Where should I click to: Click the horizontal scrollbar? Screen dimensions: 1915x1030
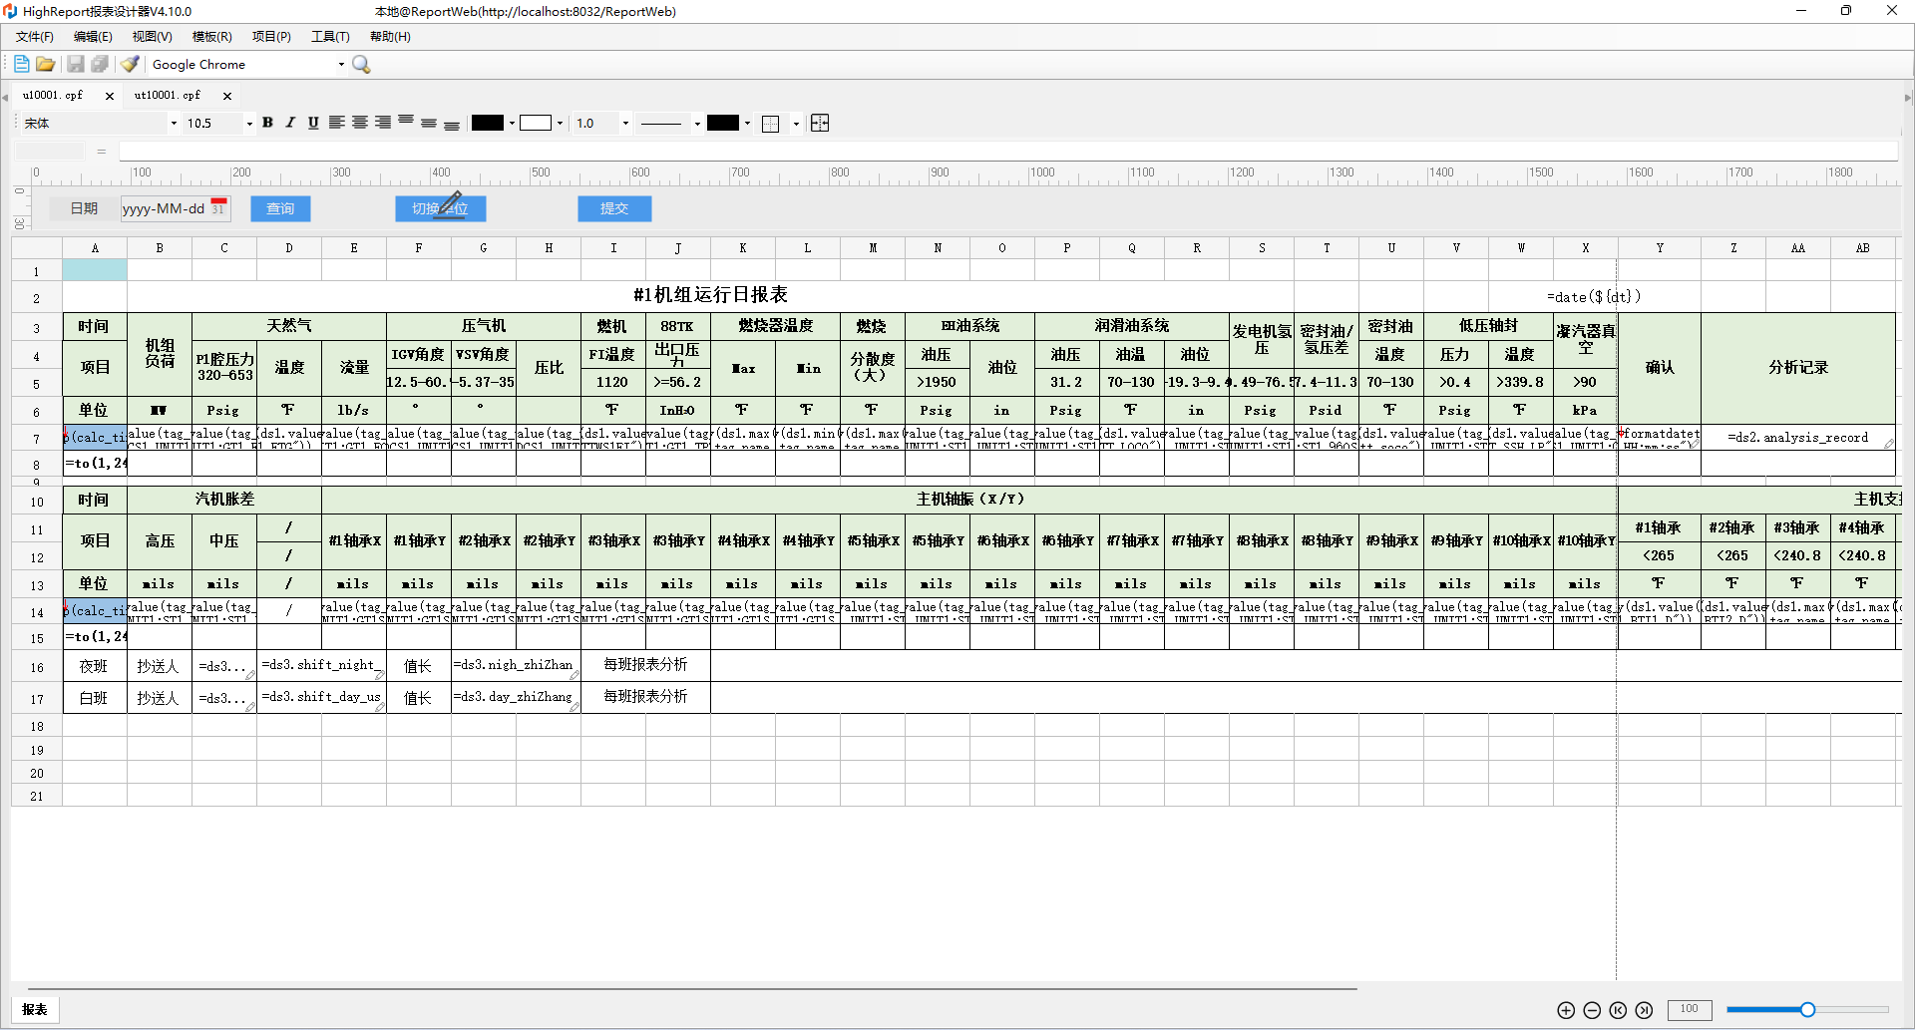692,989
